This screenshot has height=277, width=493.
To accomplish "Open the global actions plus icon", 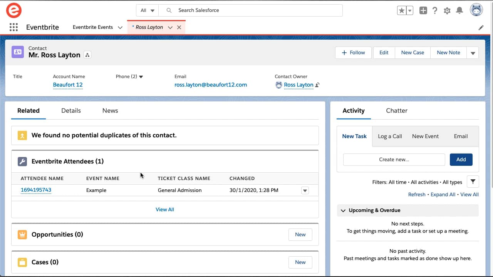I will 423,10.
